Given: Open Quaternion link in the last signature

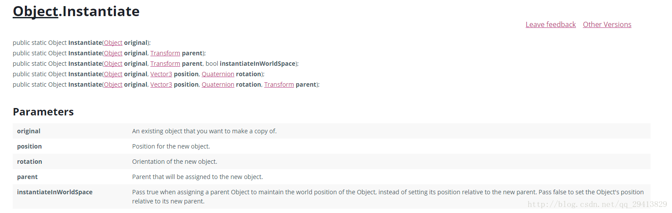Looking at the screenshot, I should [218, 85].
